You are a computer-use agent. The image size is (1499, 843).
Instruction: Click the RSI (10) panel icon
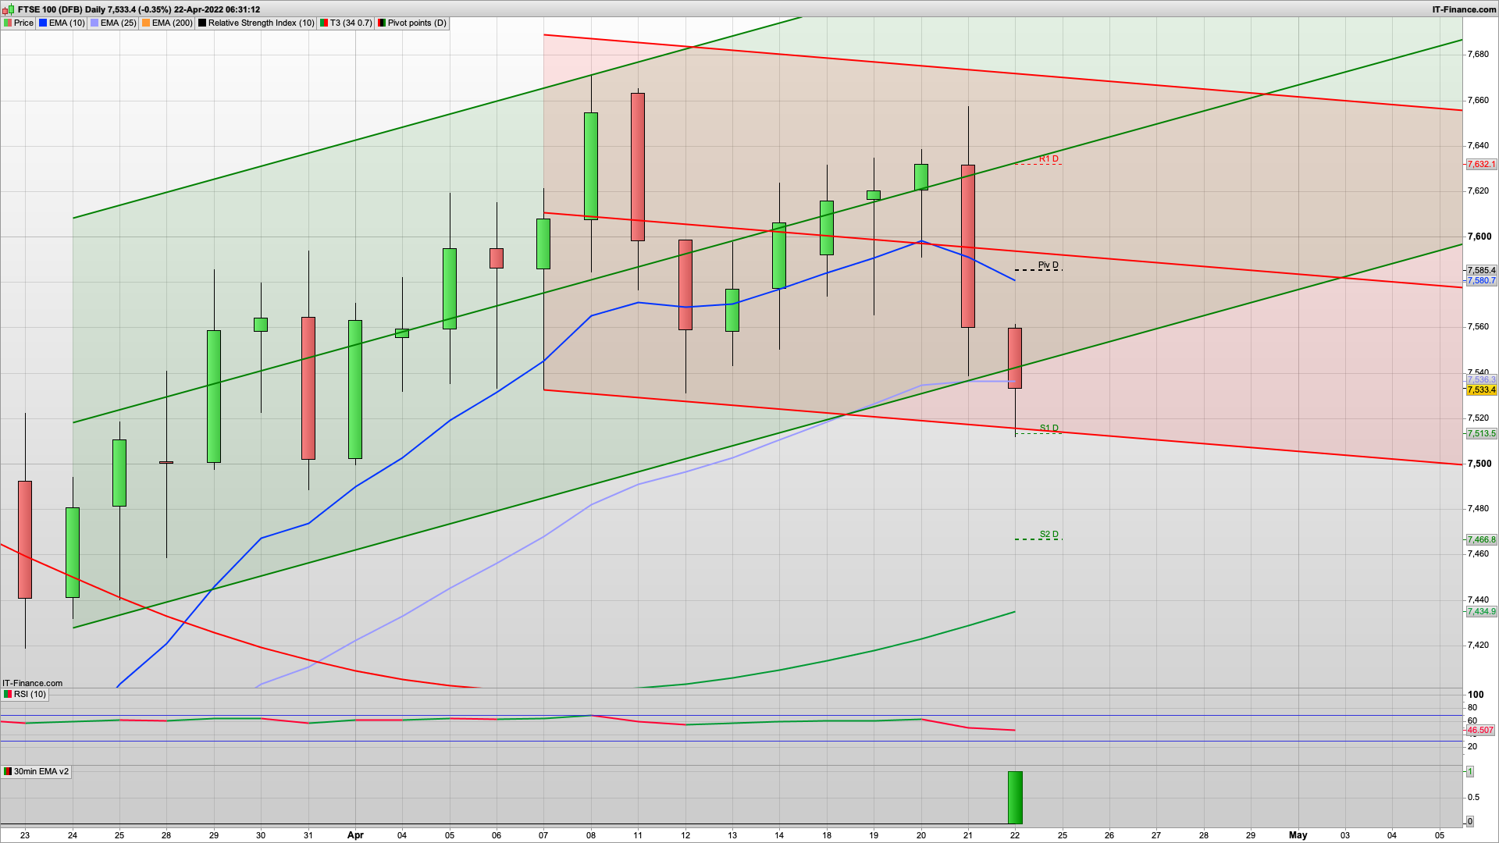8,694
